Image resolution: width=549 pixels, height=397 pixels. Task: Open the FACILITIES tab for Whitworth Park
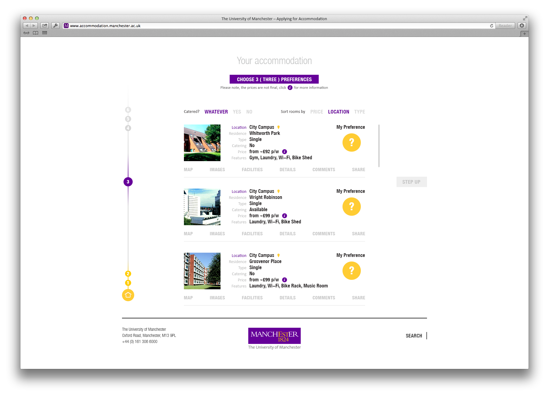click(252, 170)
